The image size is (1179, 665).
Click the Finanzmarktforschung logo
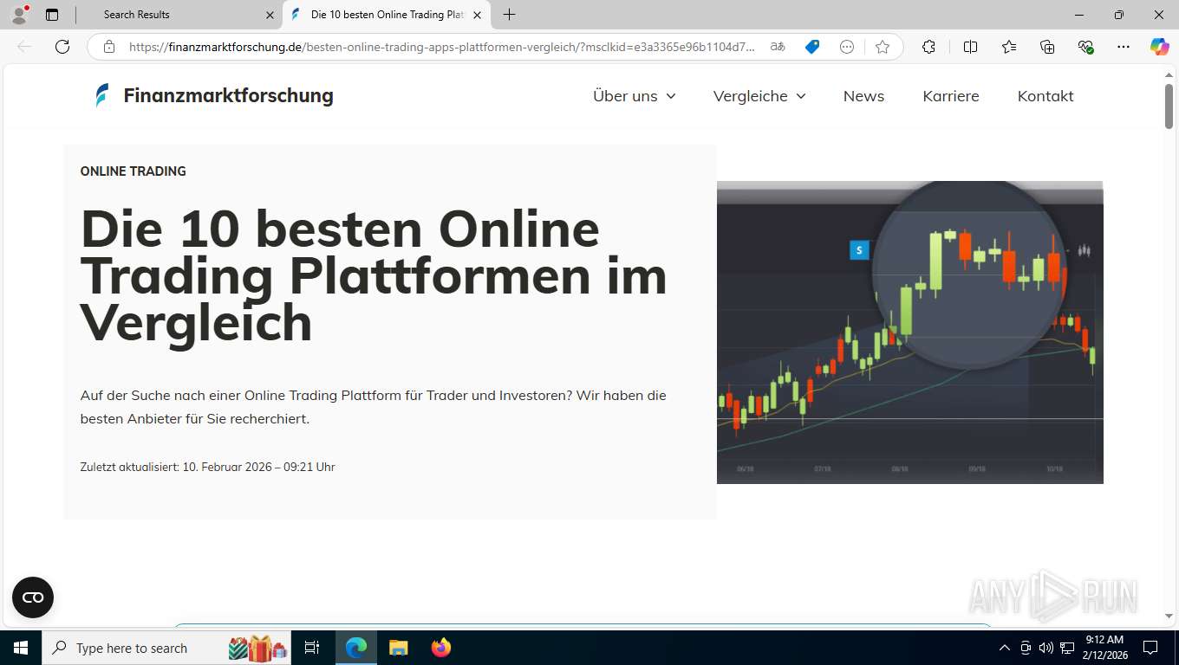(x=214, y=95)
